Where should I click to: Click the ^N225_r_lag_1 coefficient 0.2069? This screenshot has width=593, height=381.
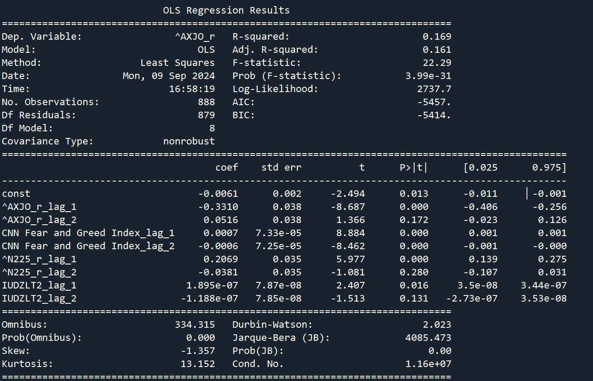click(221, 259)
